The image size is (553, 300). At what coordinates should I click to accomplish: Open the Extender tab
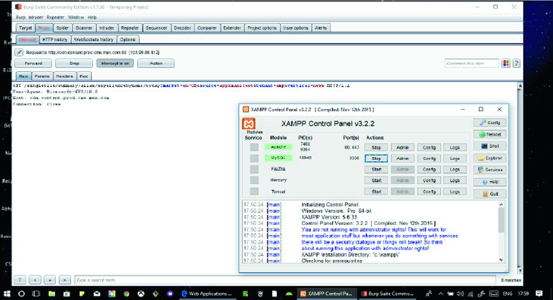coord(232,28)
